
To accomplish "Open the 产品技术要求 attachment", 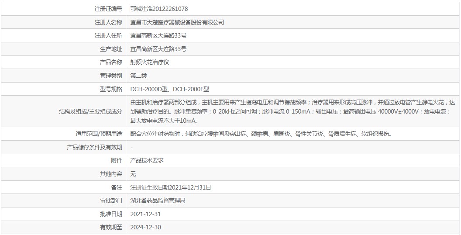I will pyautogui.click(x=147, y=161).
